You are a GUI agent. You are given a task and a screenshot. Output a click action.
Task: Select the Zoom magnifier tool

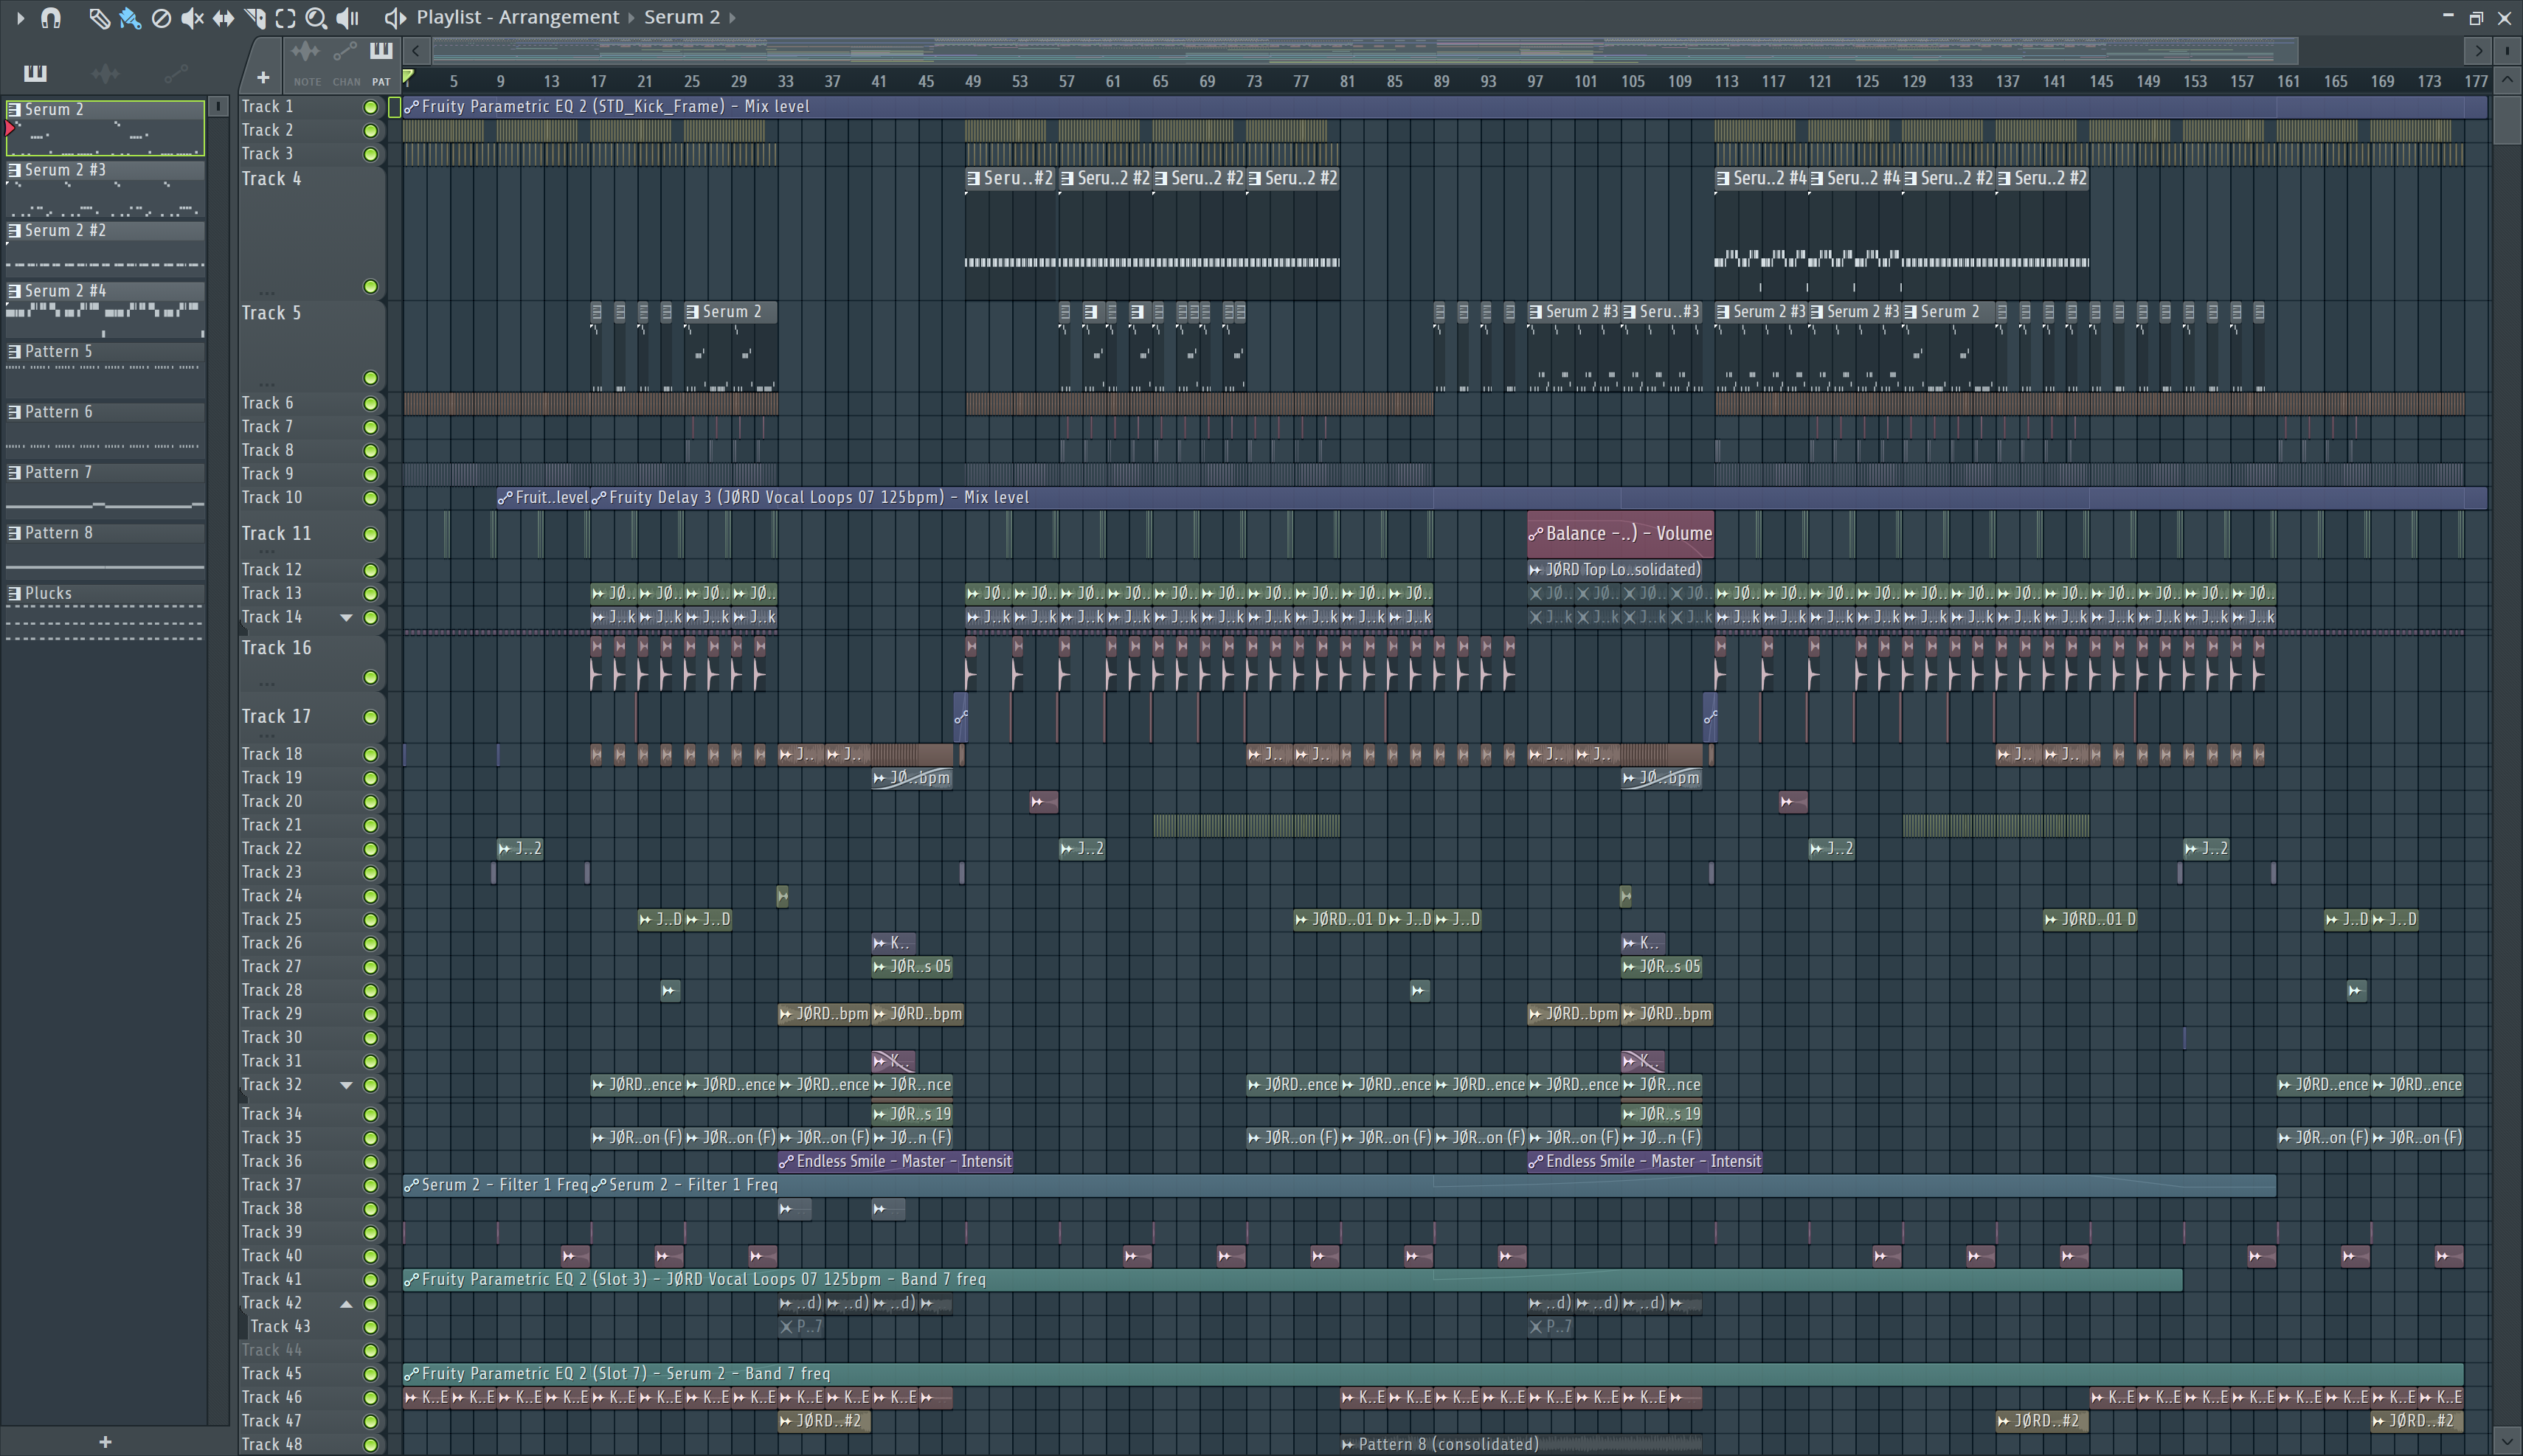pos(316,17)
